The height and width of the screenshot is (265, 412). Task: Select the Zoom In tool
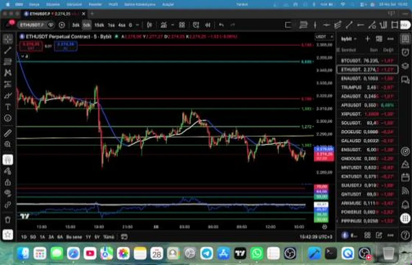8,144
